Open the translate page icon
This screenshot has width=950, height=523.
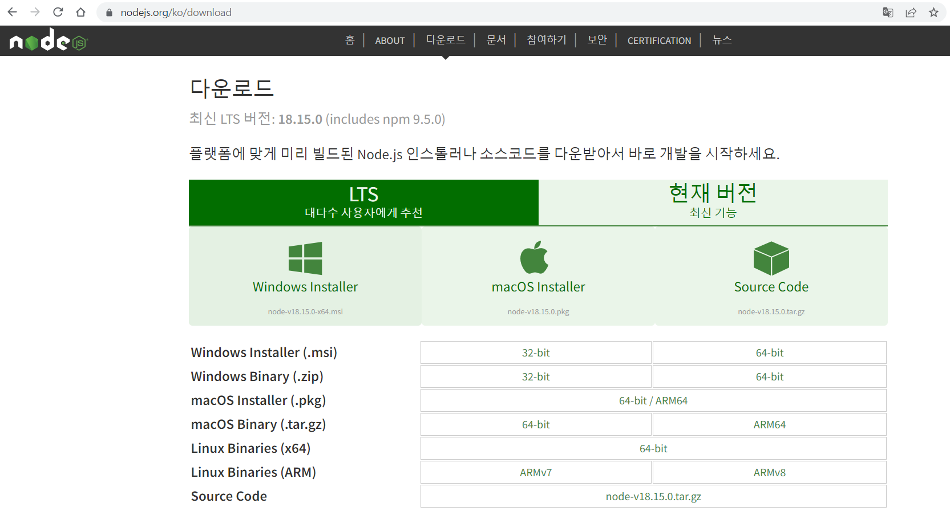click(888, 12)
